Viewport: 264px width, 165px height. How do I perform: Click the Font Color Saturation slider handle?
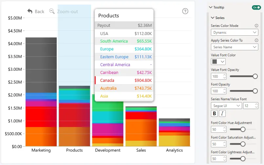[x=243, y=144]
